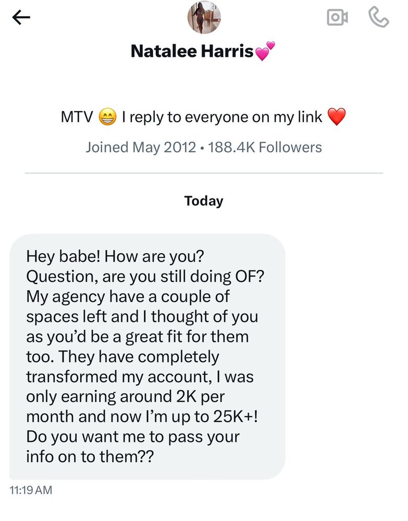Tap the red heart emoji in bio
This screenshot has width=408, height=521.
click(337, 118)
